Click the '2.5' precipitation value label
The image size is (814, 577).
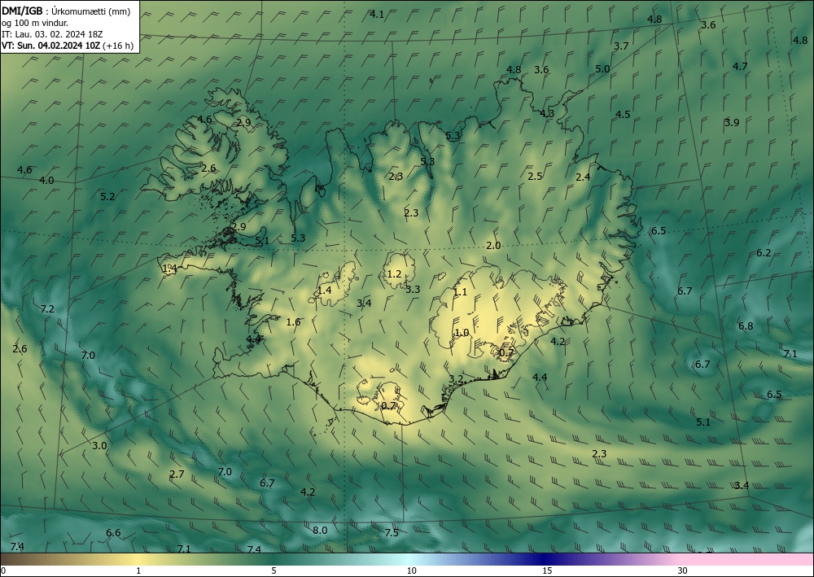536,177
